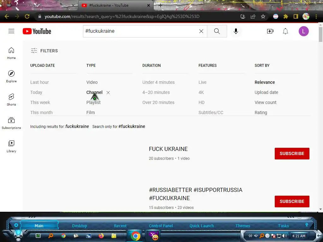Image resolution: width=323 pixels, height=242 pixels.
Task: Sort results by Relevance
Action: click(265, 82)
